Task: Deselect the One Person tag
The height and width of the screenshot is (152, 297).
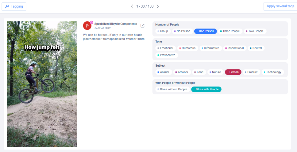Action: tap(206, 31)
